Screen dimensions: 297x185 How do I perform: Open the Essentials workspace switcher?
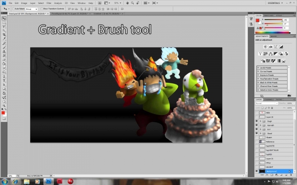coord(275,3)
